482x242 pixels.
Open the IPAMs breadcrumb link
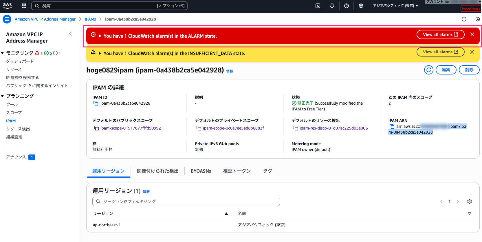(90, 19)
